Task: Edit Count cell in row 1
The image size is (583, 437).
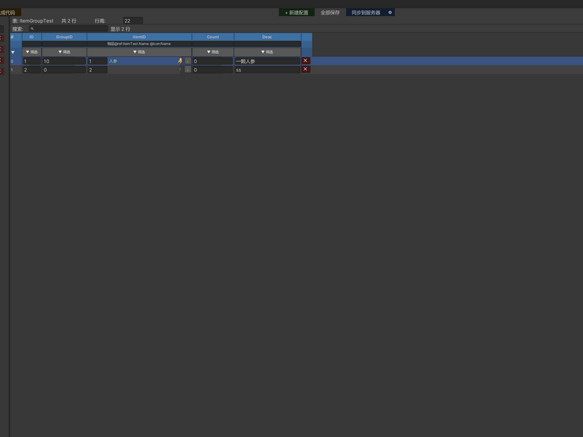Action: [213, 70]
